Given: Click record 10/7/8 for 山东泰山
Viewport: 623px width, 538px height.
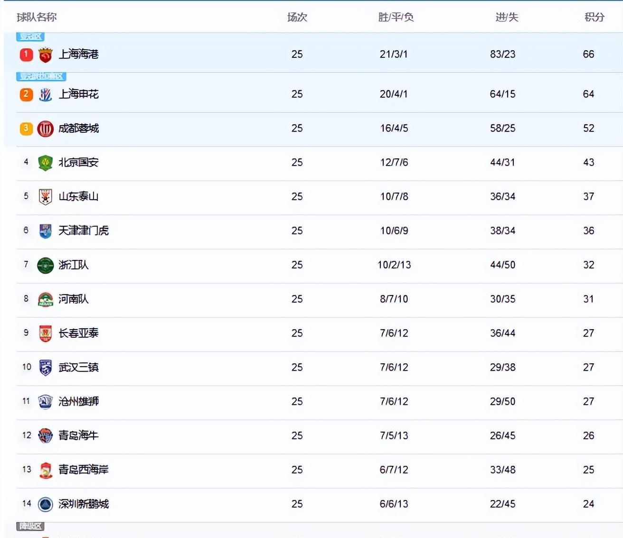Looking at the screenshot, I should click(x=394, y=196).
